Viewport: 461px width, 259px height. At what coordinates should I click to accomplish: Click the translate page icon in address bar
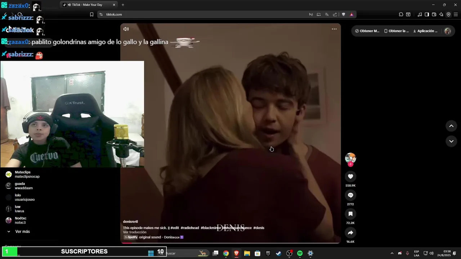pyautogui.click(x=327, y=14)
